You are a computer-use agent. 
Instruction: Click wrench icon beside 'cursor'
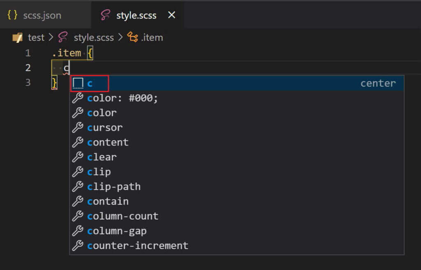[78, 127]
